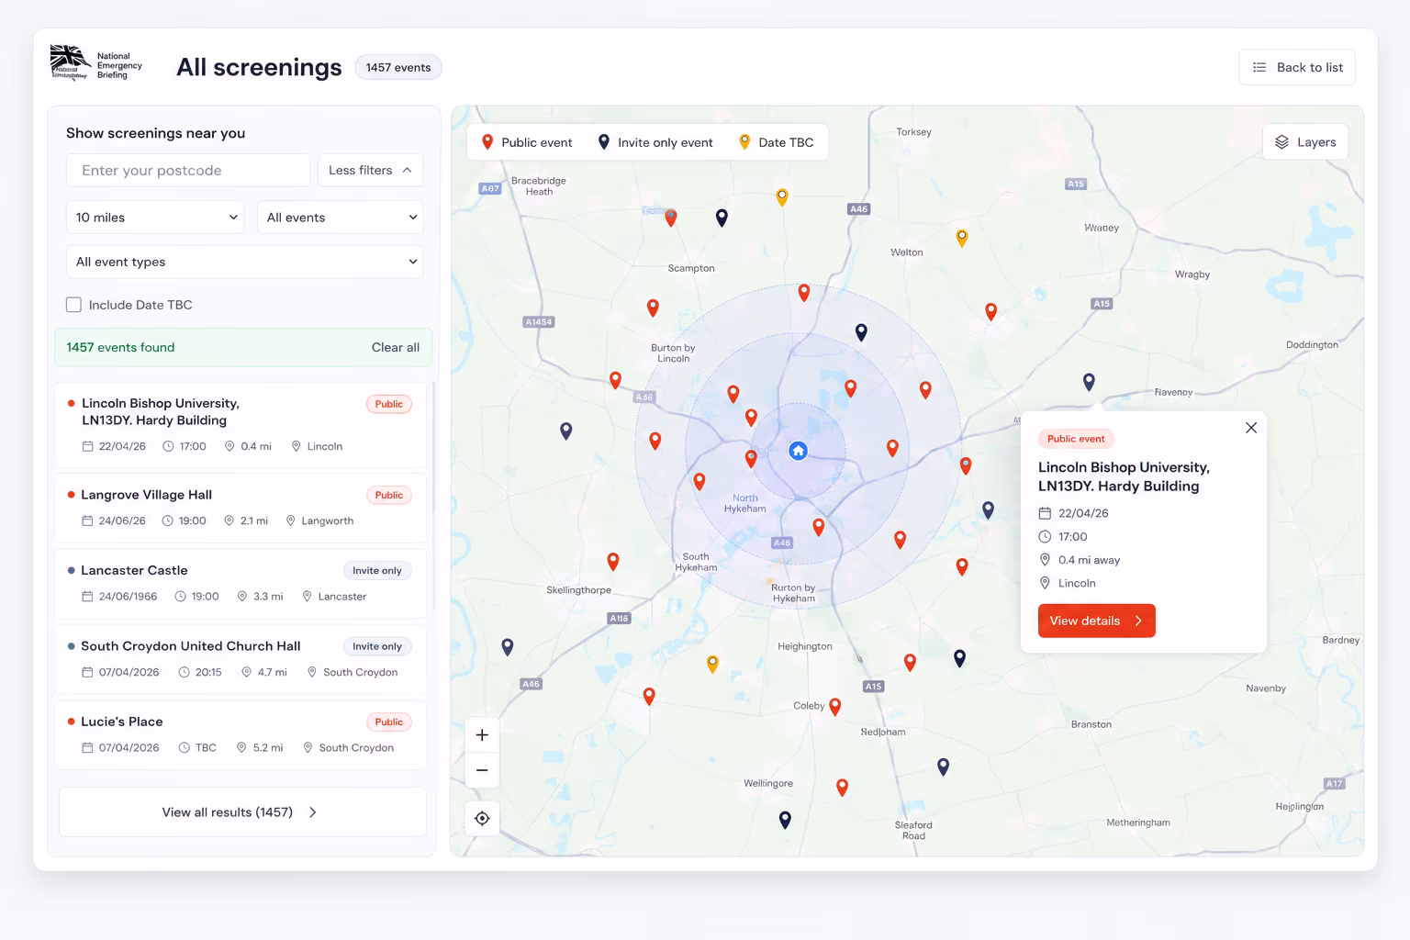Image resolution: width=1410 pixels, height=940 pixels.
Task: Click the 1457 events found text
Action: pos(120,347)
